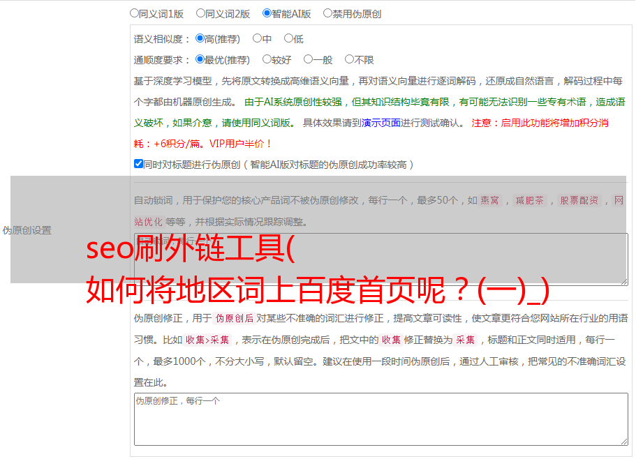Select 一般 for 通顺度要求

pos(309,59)
